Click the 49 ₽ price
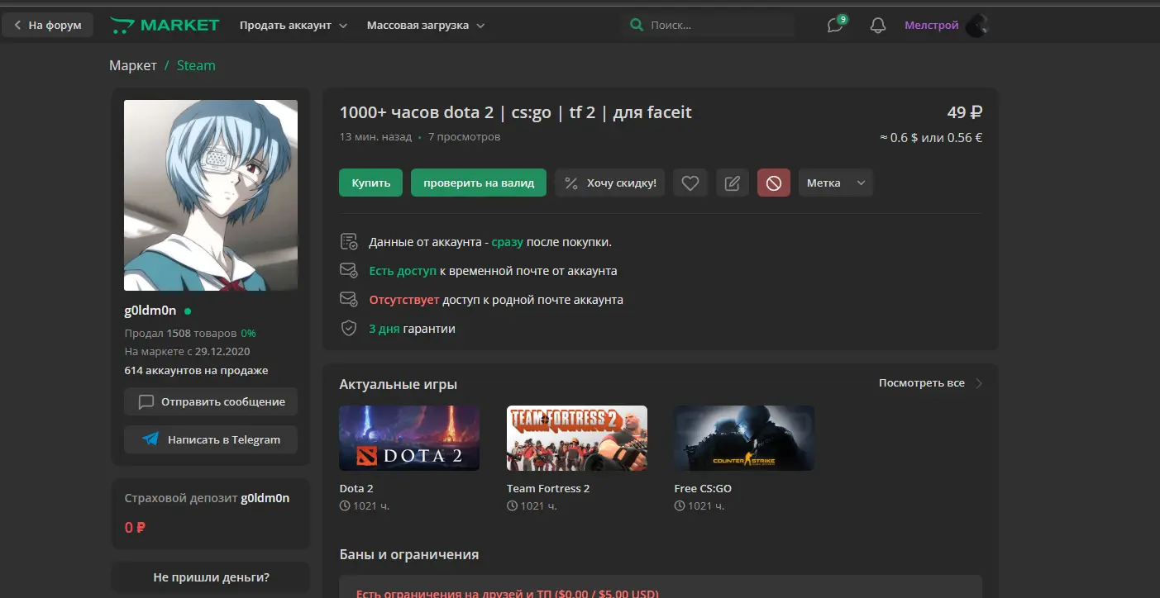Image resolution: width=1160 pixels, height=598 pixels. [965, 112]
